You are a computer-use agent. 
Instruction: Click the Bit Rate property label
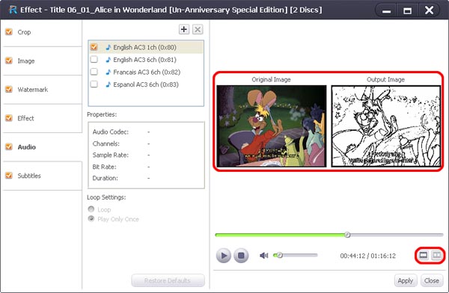(x=104, y=167)
